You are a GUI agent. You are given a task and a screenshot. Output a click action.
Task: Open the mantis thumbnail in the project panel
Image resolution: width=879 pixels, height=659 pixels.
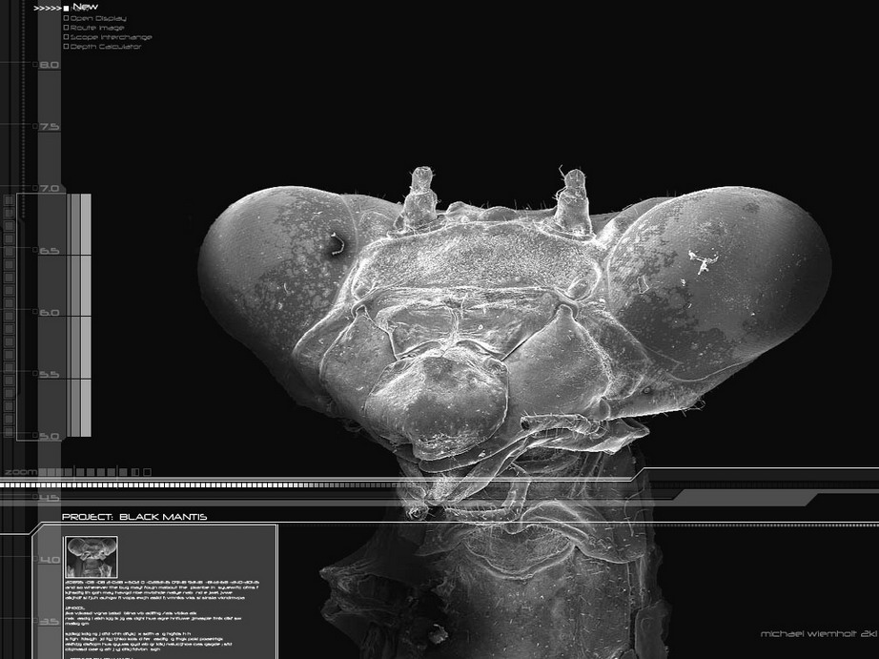coord(92,557)
